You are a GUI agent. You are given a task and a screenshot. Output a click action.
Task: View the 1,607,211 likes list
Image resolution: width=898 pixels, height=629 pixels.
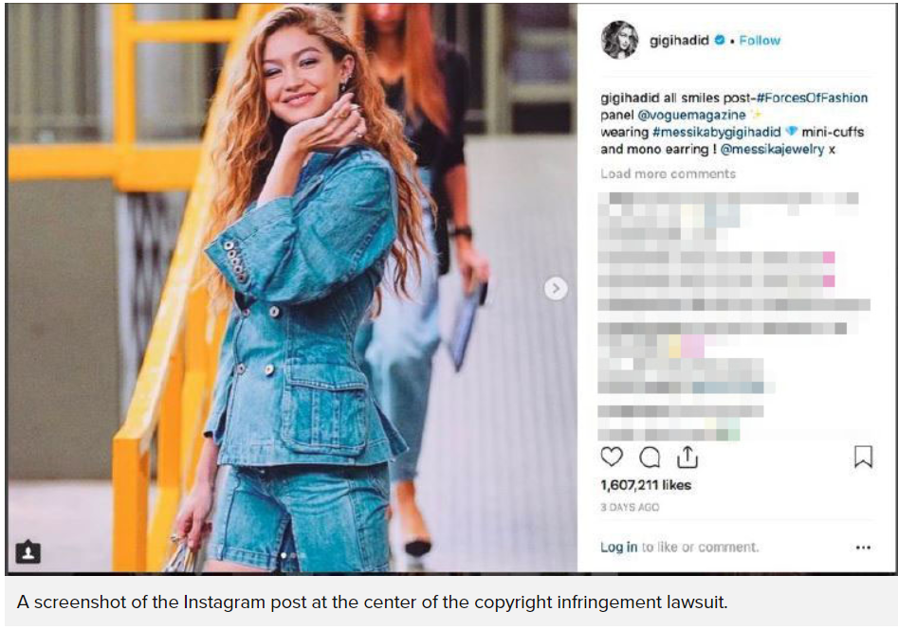(646, 485)
